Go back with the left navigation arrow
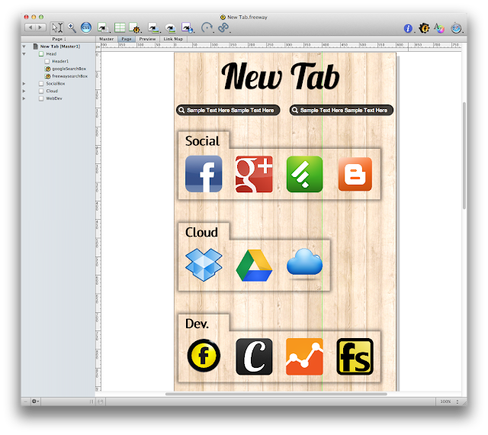The image size is (488, 435). (30, 27)
